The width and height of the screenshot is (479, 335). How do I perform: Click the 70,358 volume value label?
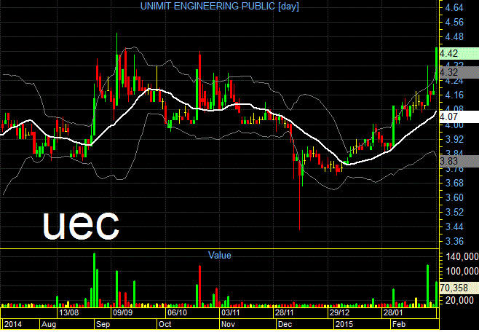(459, 288)
